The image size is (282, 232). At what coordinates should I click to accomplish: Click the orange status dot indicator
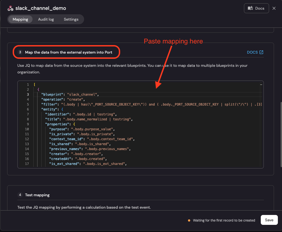coord(189,220)
